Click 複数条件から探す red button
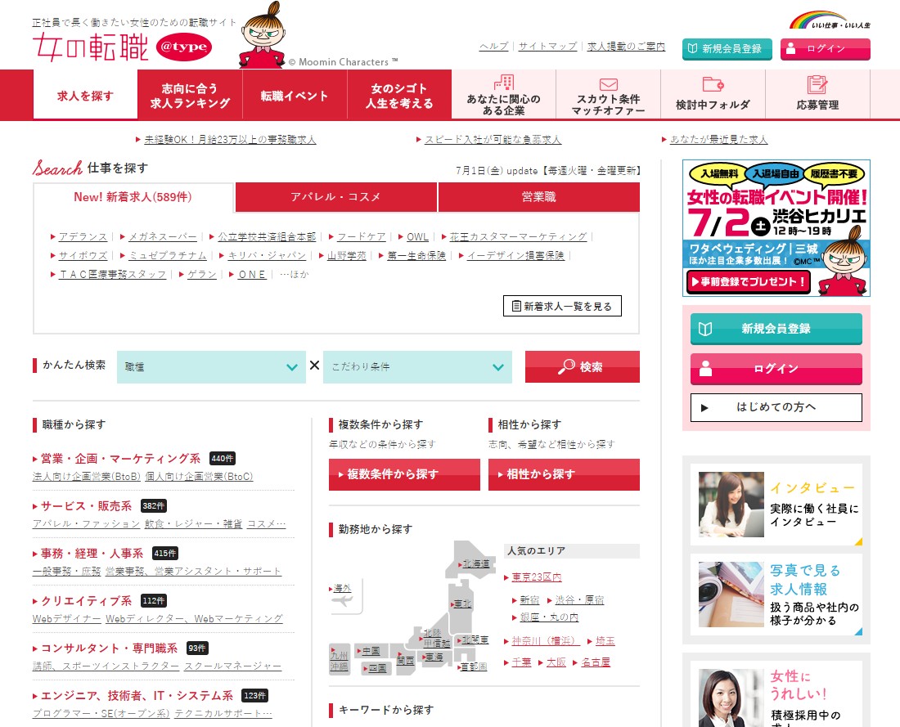The height and width of the screenshot is (727, 900). tap(404, 474)
